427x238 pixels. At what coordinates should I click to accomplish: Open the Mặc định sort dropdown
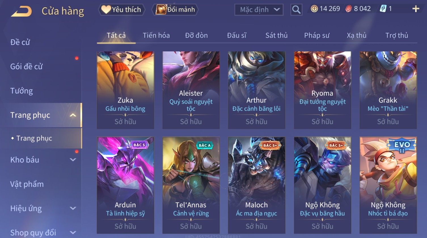click(x=259, y=10)
